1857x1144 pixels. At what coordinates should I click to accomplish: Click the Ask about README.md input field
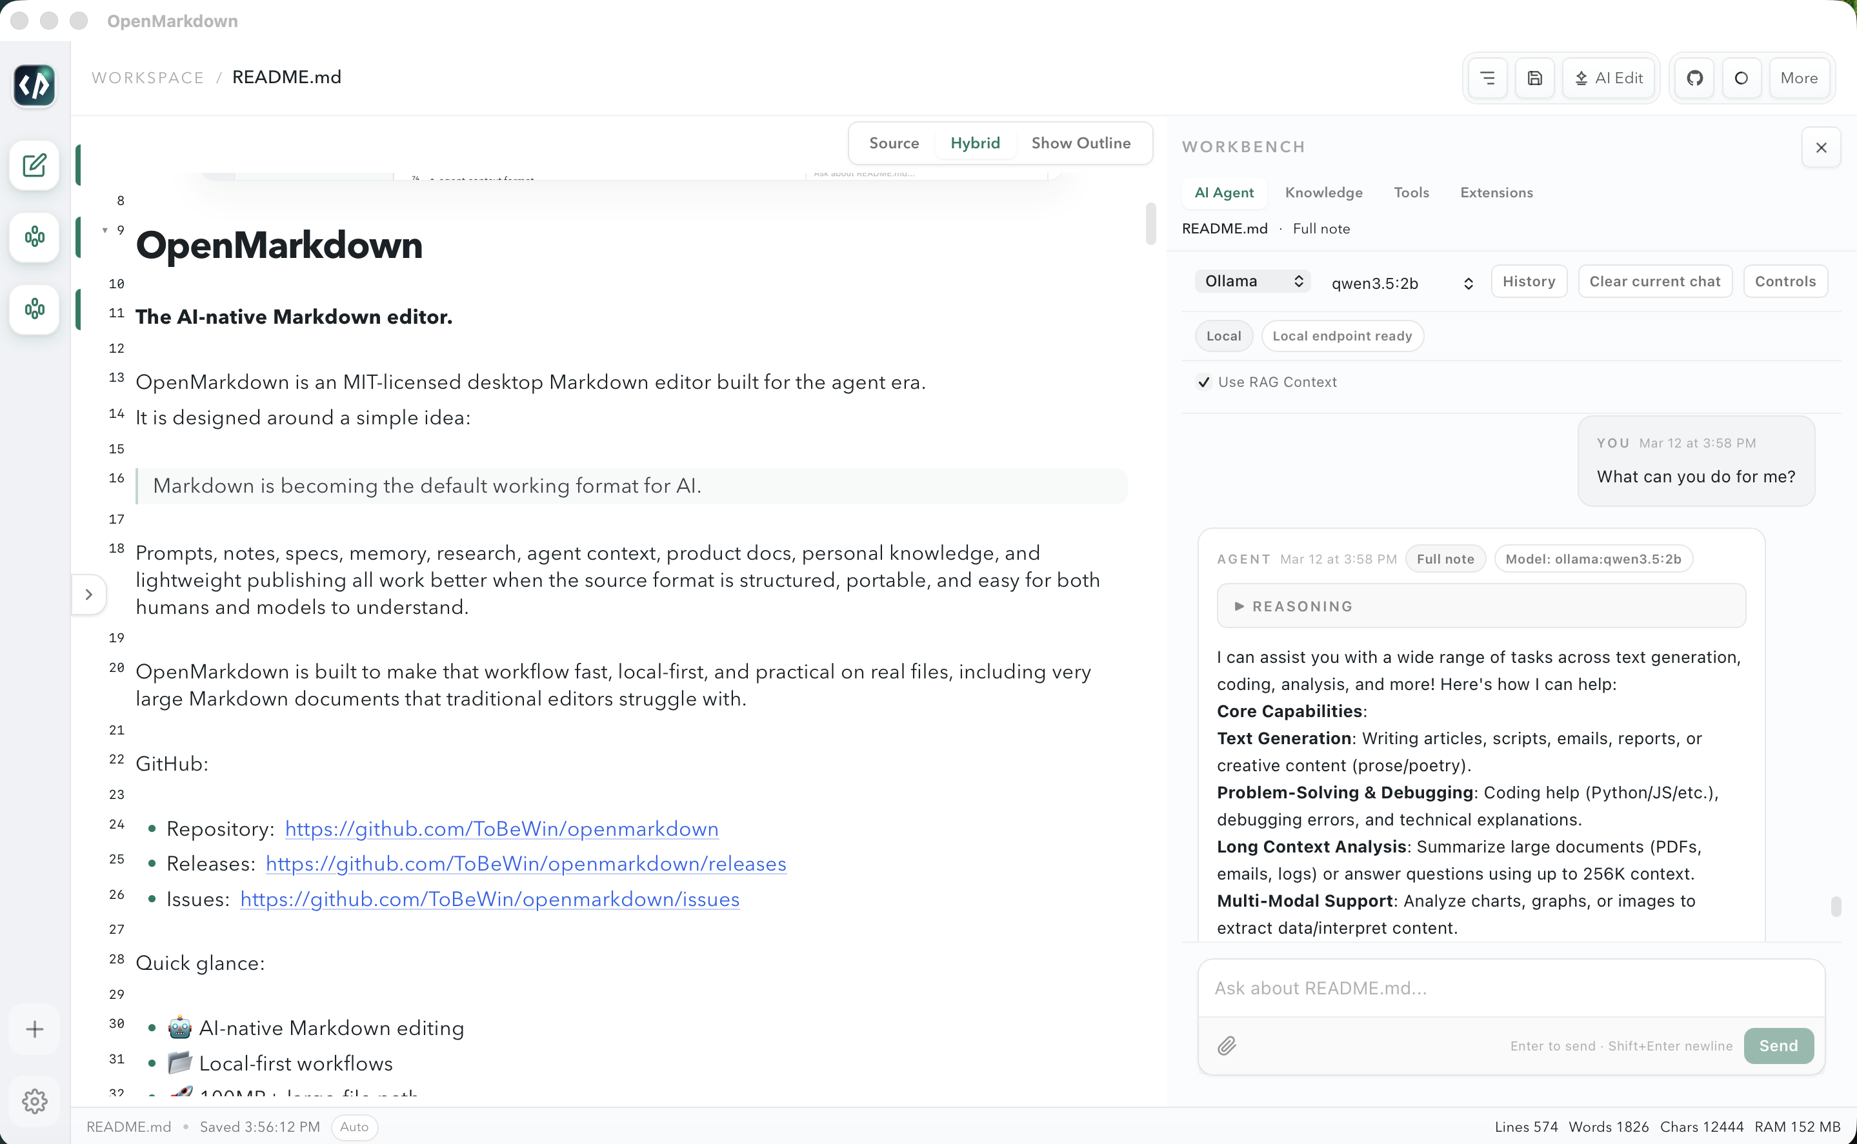(1511, 987)
